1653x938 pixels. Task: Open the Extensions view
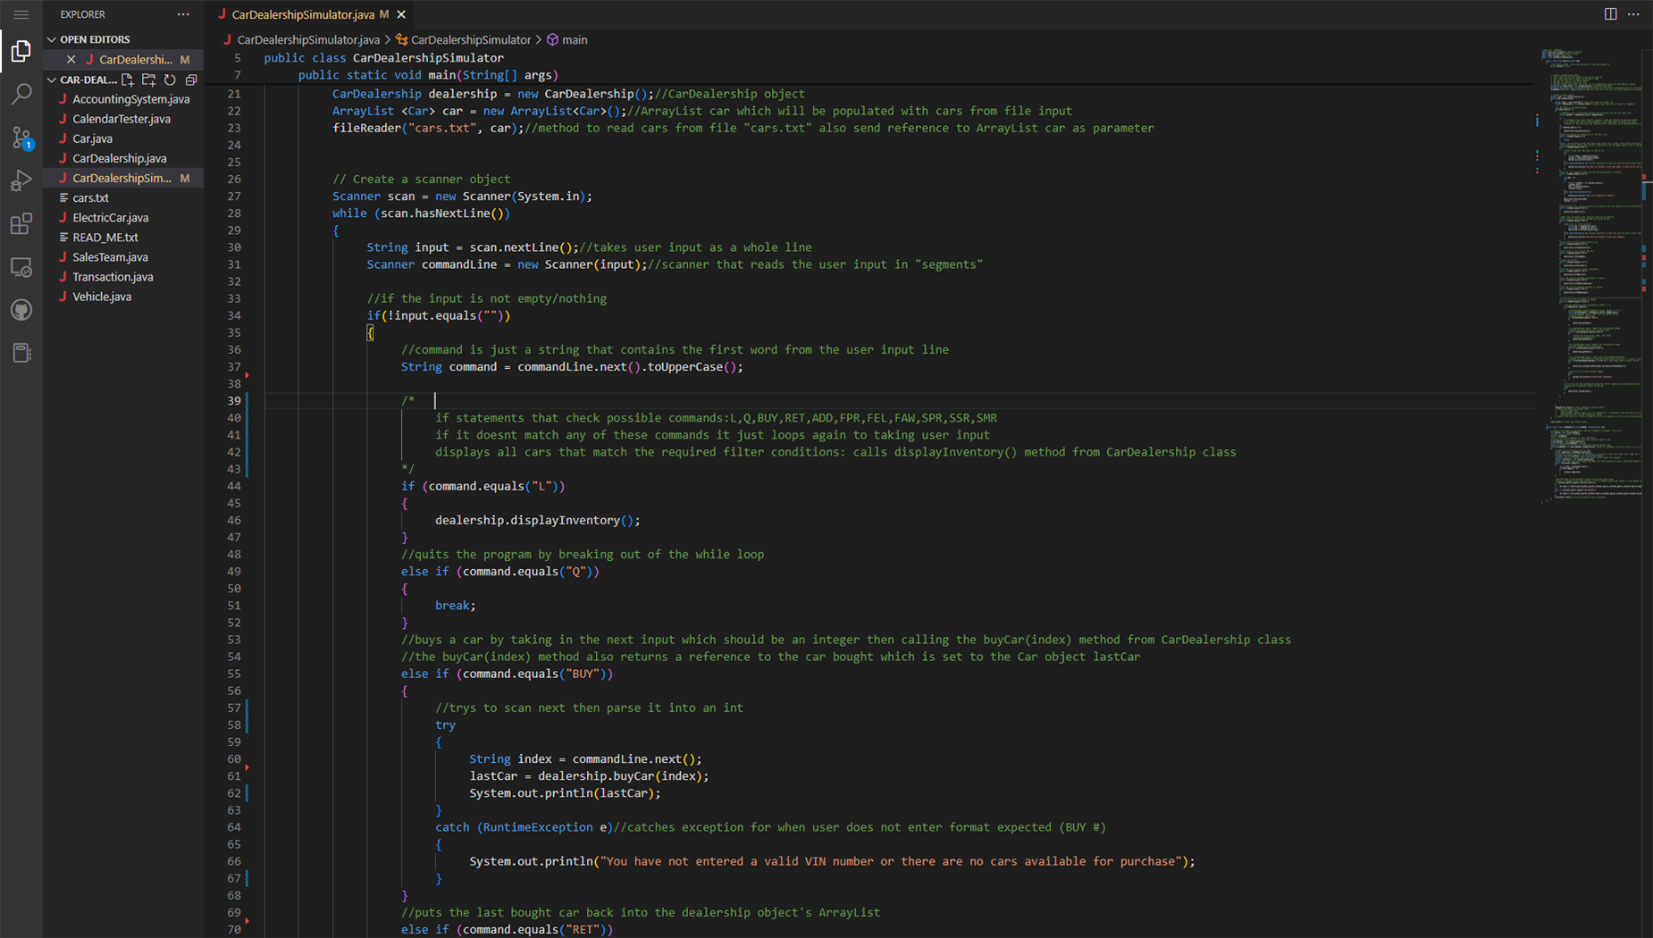[x=21, y=224]
